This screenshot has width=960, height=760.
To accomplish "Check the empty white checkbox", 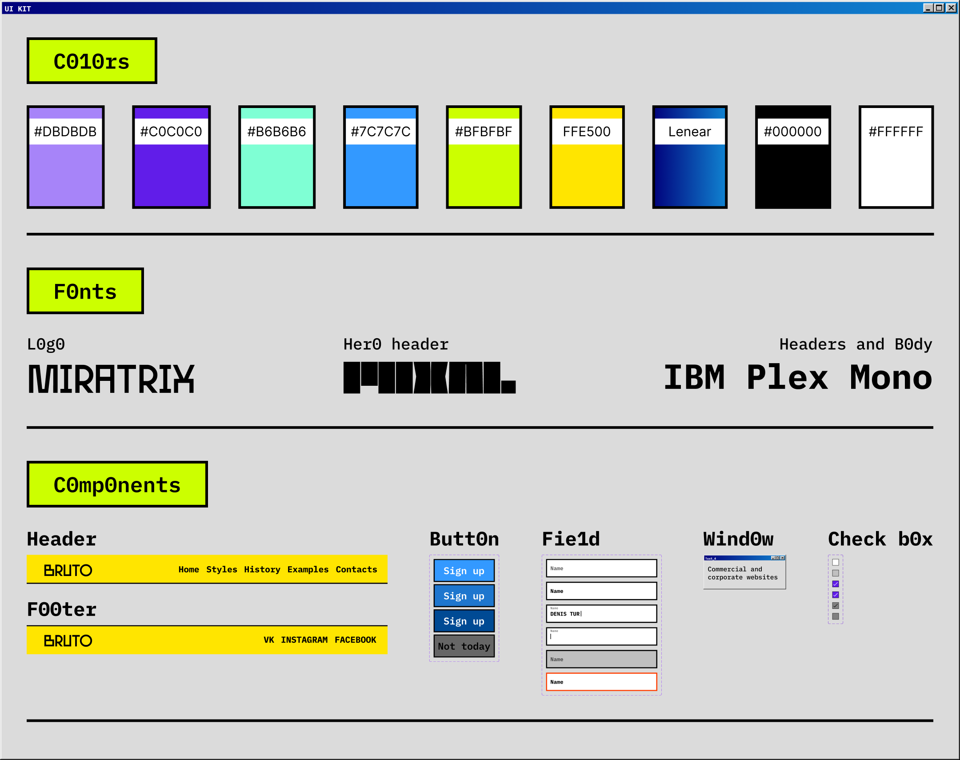I will (835, 562).
